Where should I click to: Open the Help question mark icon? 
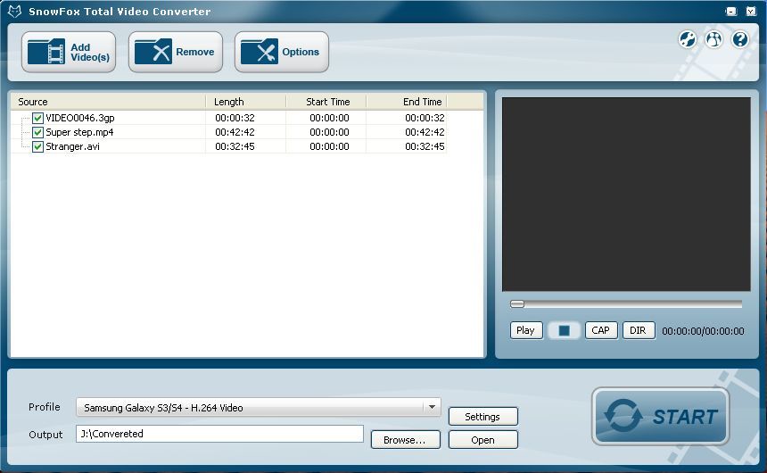coord(740,39)
